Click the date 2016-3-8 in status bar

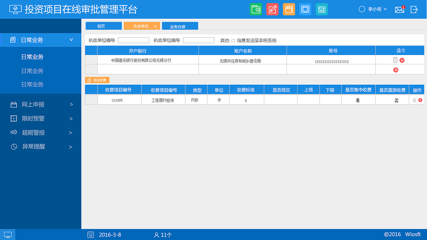point(110,235)
